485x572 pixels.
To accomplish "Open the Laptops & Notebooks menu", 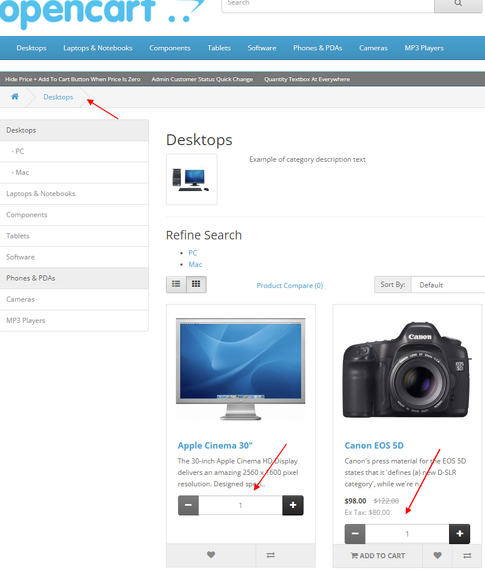I will [98, 48].
